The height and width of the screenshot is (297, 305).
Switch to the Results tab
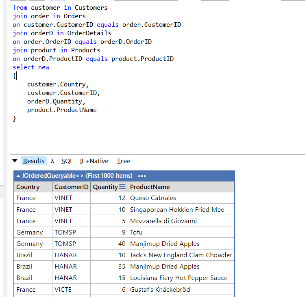pyautogui.click(x=34, y=161)
